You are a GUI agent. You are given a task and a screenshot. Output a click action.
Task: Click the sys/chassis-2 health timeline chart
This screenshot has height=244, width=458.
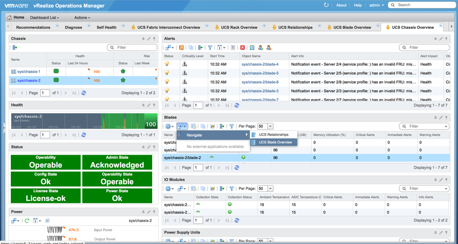point(84,121)
